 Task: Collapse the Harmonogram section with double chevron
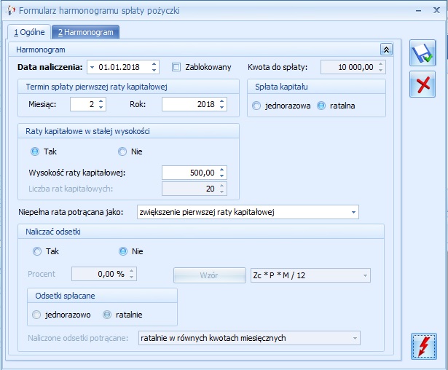(386, 50)
